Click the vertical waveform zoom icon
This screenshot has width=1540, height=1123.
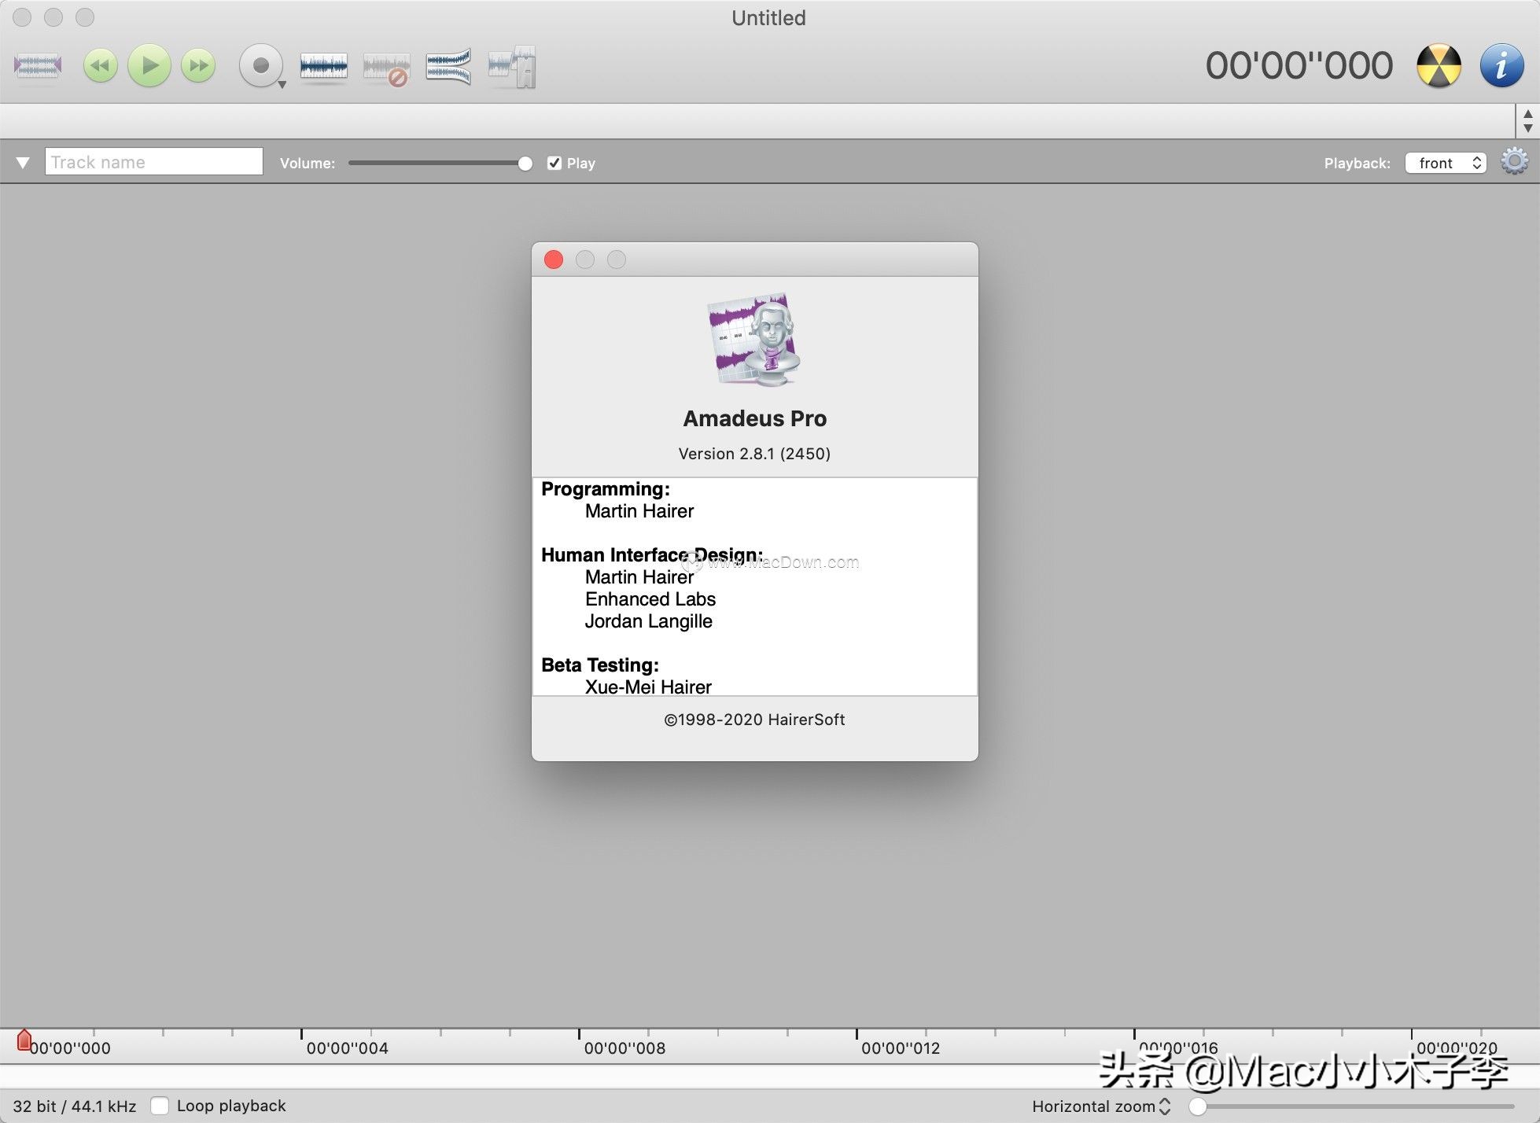click(x=448, y=66)
